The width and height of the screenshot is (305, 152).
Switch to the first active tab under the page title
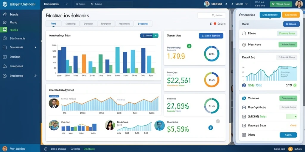54,24
